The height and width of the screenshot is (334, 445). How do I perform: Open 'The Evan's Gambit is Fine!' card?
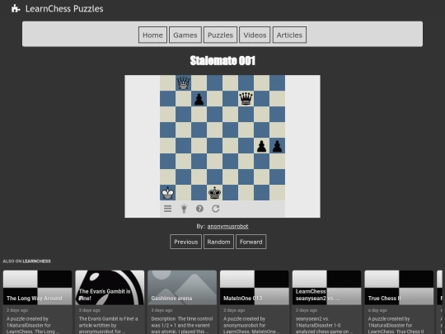point(110,302)
